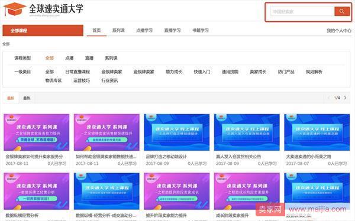The image size is (355, 221).
Task: Click the orange search magnifier button
Action: click(x=342, y=11)
